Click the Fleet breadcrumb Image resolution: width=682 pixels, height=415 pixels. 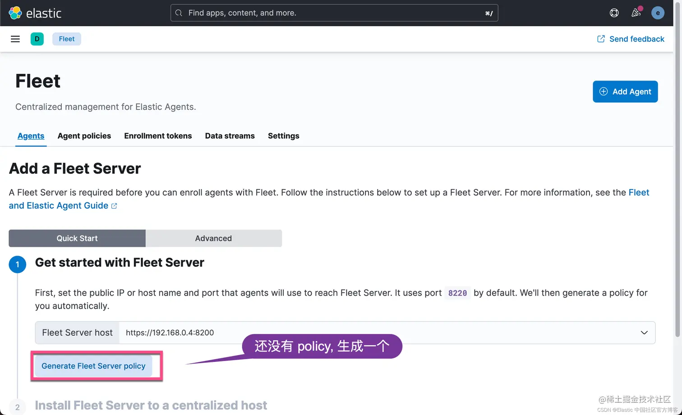67,39
